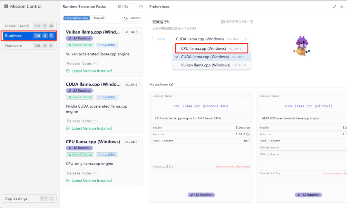This screenshot has width=347, height=208.
Task: Click the CUDA card Good Choice badge
Action: coord(80,97)
